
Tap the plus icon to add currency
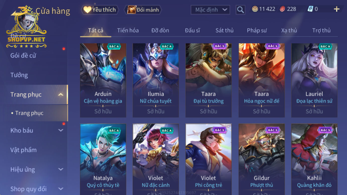[x=336, y=9]
